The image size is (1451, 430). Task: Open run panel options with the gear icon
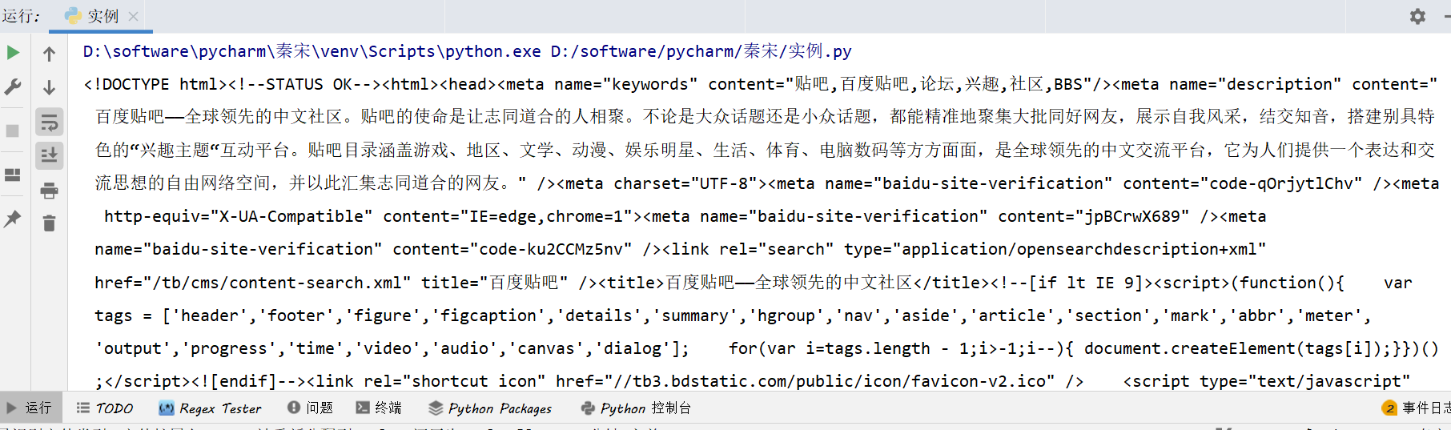tap(1417, 16)
